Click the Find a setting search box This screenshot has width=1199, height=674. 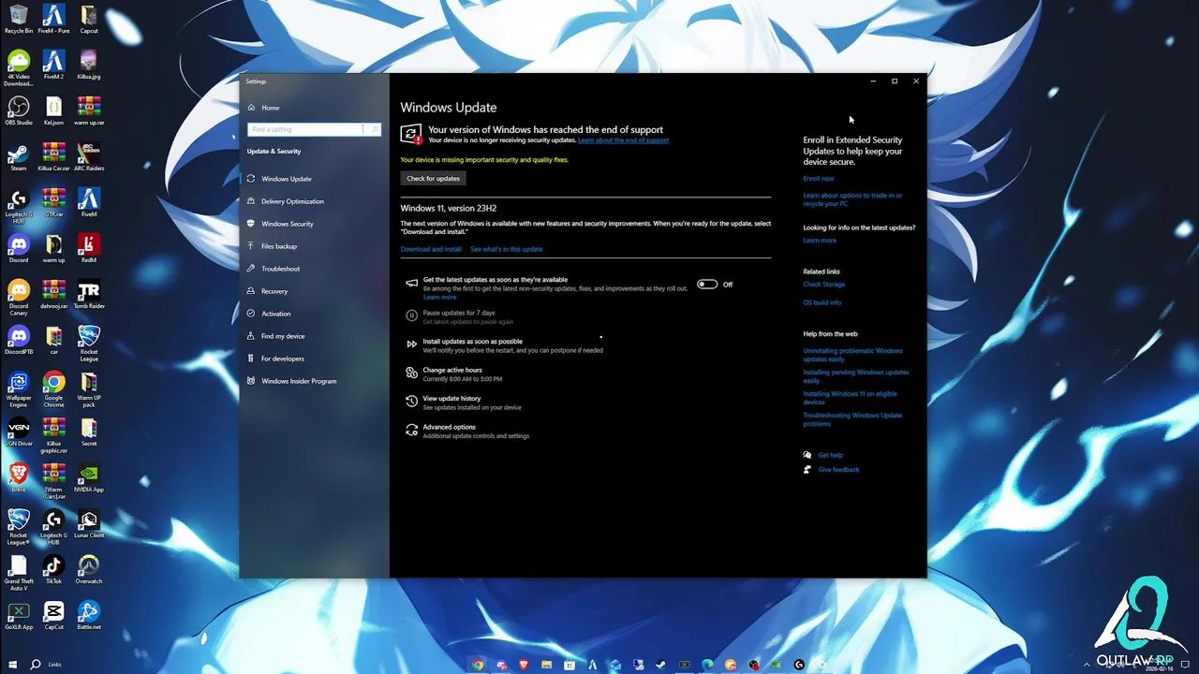pyautogui.click(x=314, y=129)
